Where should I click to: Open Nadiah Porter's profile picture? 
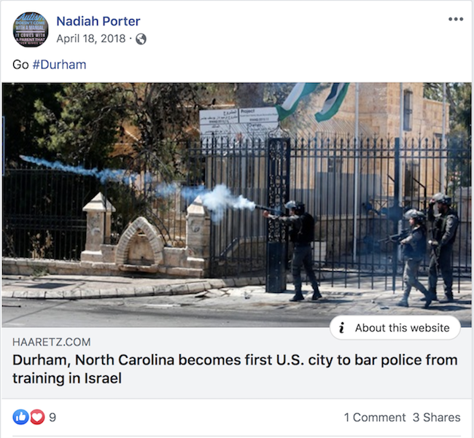[30, 29]
